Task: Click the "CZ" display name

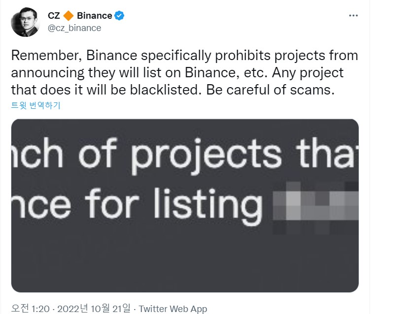Action: pos(54,16)
